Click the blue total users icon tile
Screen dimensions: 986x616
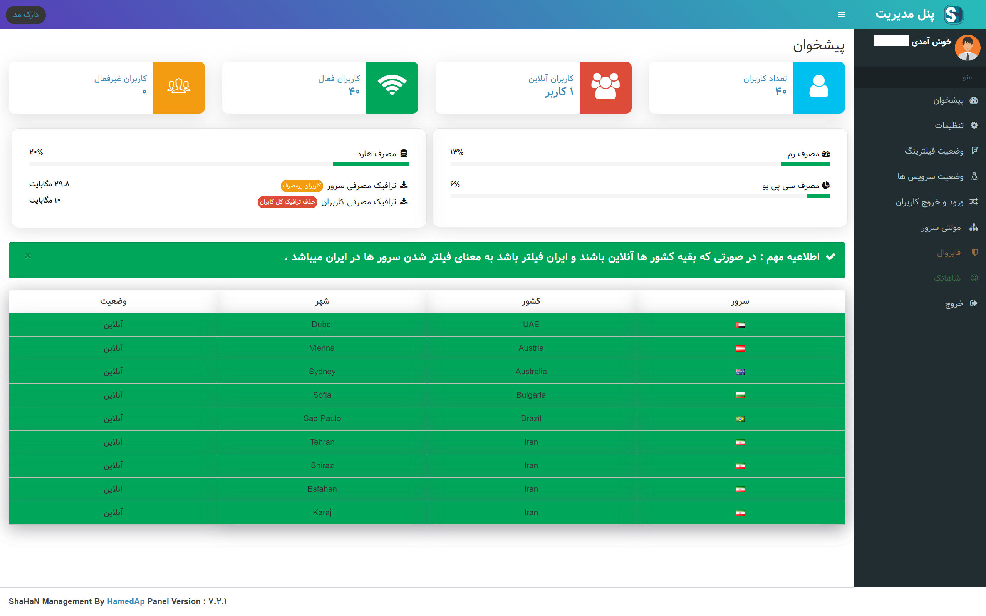(818, 87)
